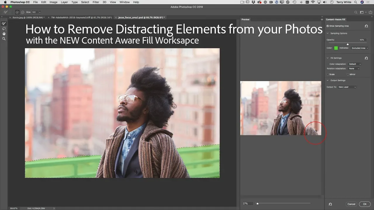Open the Window menu
The height and width of the screenshot is (210, 374).
point(124,2)
